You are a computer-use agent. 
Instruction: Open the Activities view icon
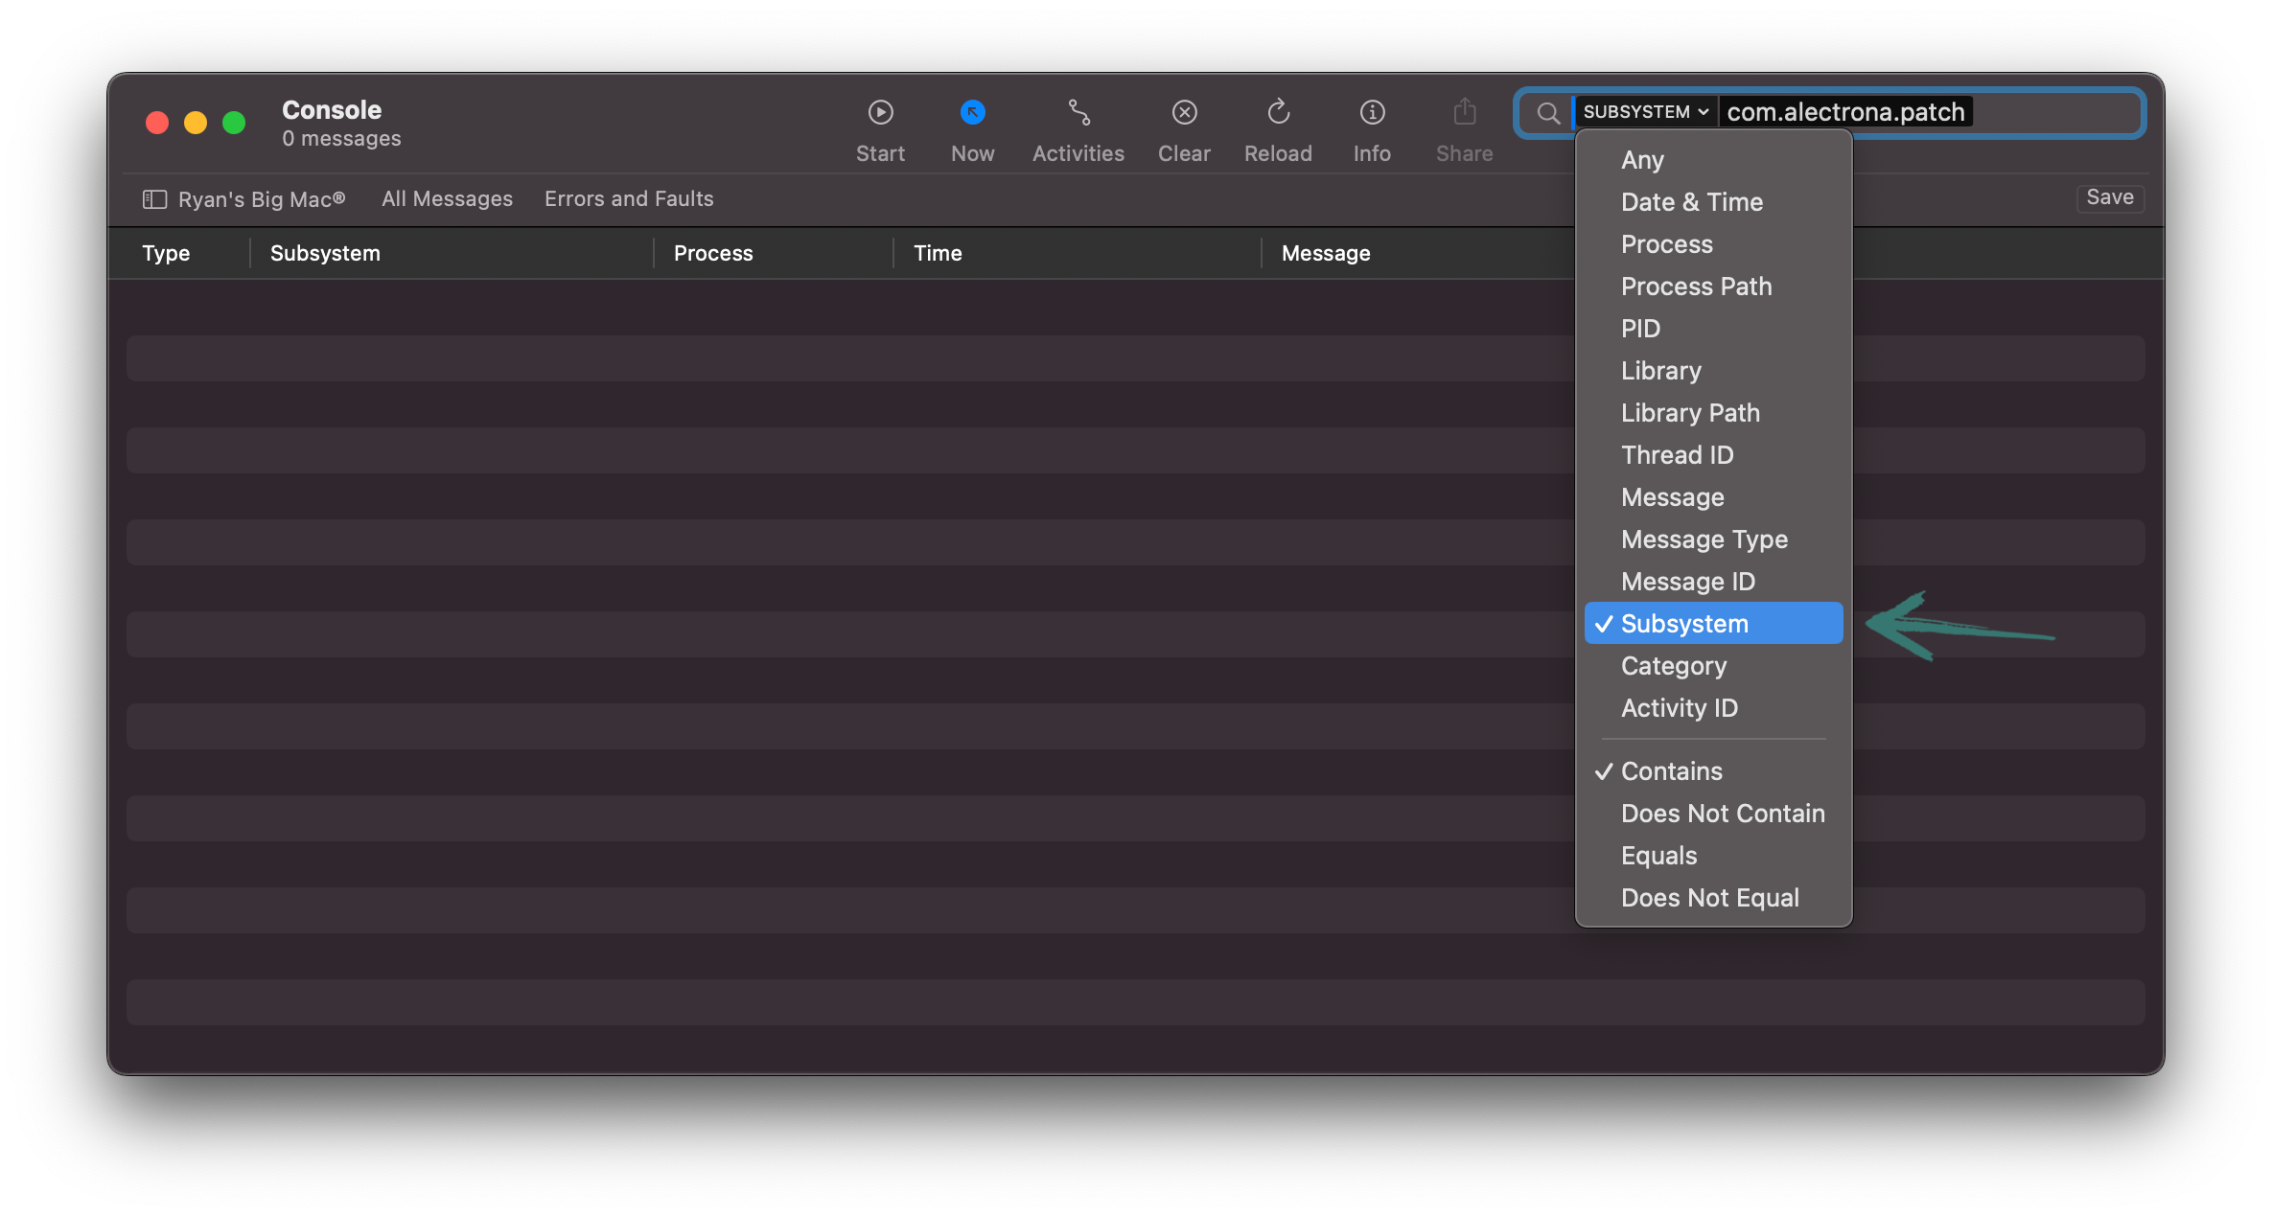click(x=1078, y=112)
